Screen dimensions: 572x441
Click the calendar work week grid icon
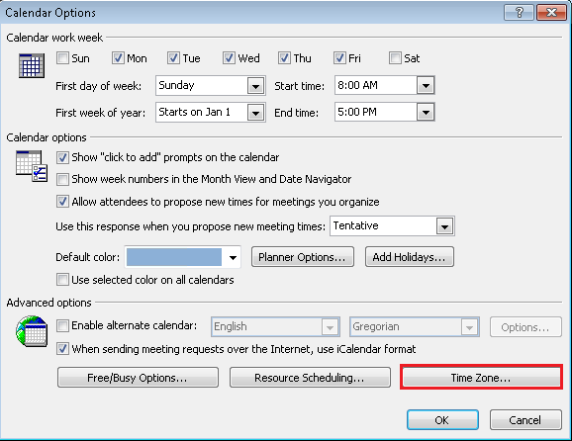32,65
